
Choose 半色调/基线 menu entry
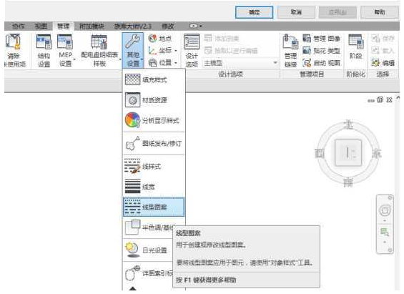(148, 227)
